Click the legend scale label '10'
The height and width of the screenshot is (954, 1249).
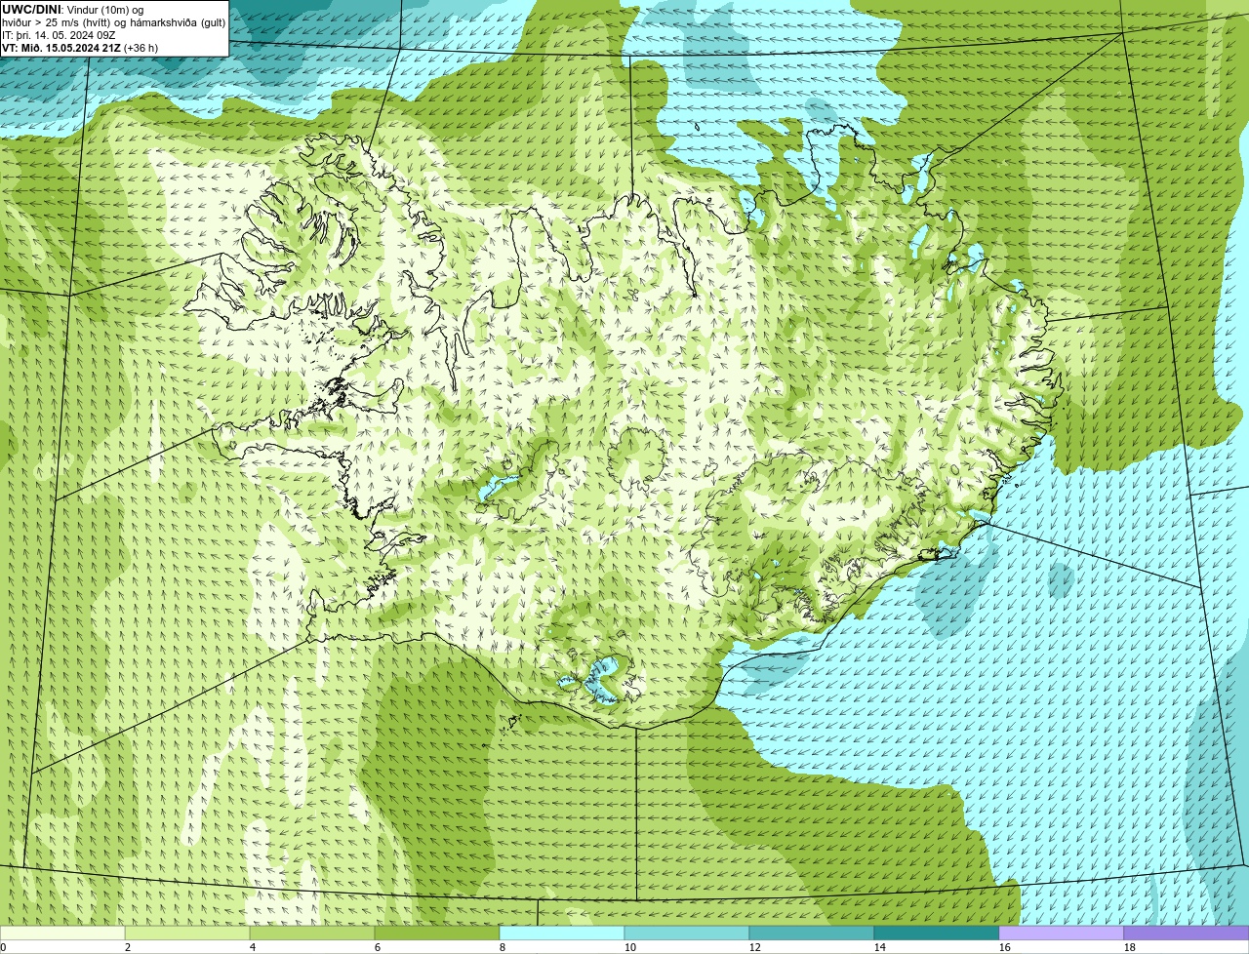point(630,947)
